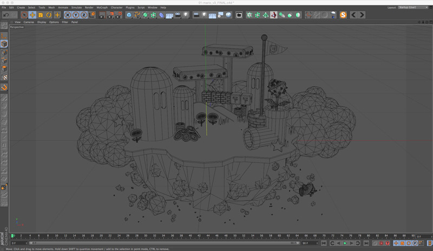The image size is (433, 251).
Task: Jump to start of animation
Action: click(324, 243)
